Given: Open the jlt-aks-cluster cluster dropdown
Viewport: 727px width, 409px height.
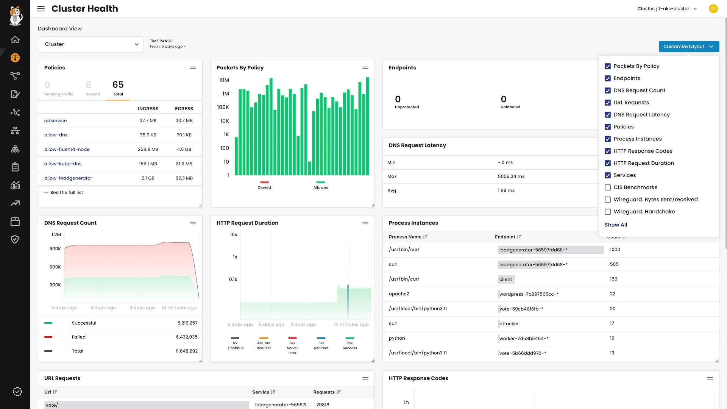Looking at the screenshot, I should pos(667,9).
